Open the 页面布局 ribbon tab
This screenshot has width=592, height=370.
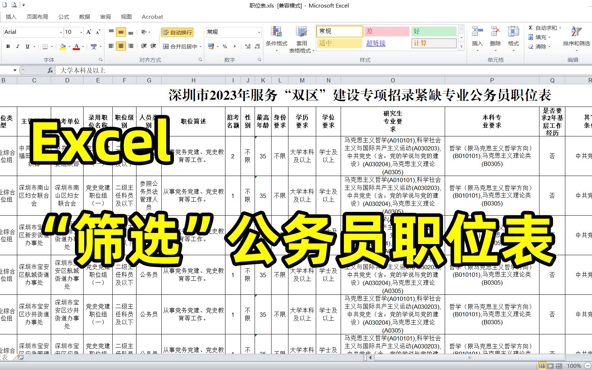(x=37, y=17)
